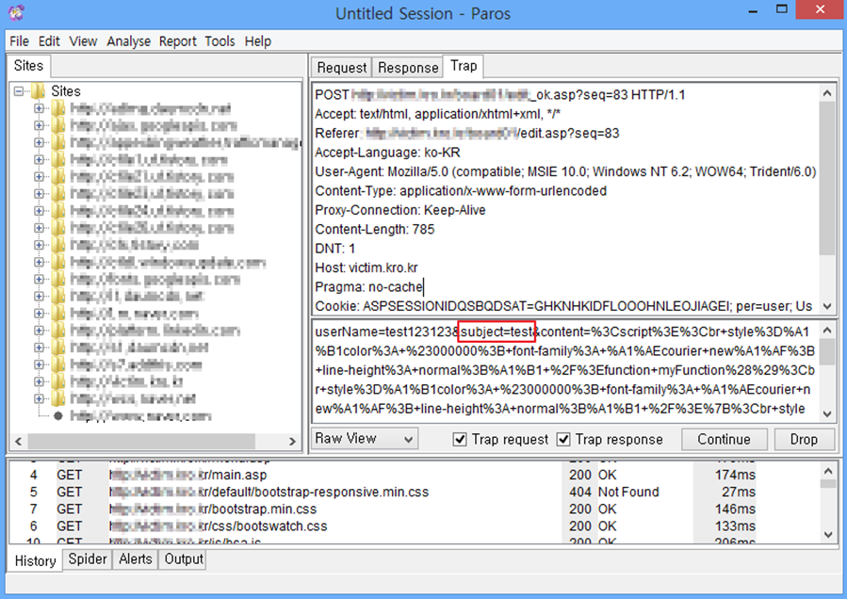
Task: Click the request header scroll-up arrow
Action: [x=827, y=93]
